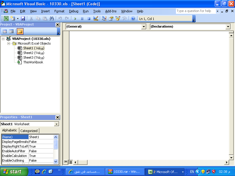The height and width of the screenshot is (176, 235).
Task: Open the Microsoft Office taskbar group
Action: pyautogui.click(x=165, y=172)
